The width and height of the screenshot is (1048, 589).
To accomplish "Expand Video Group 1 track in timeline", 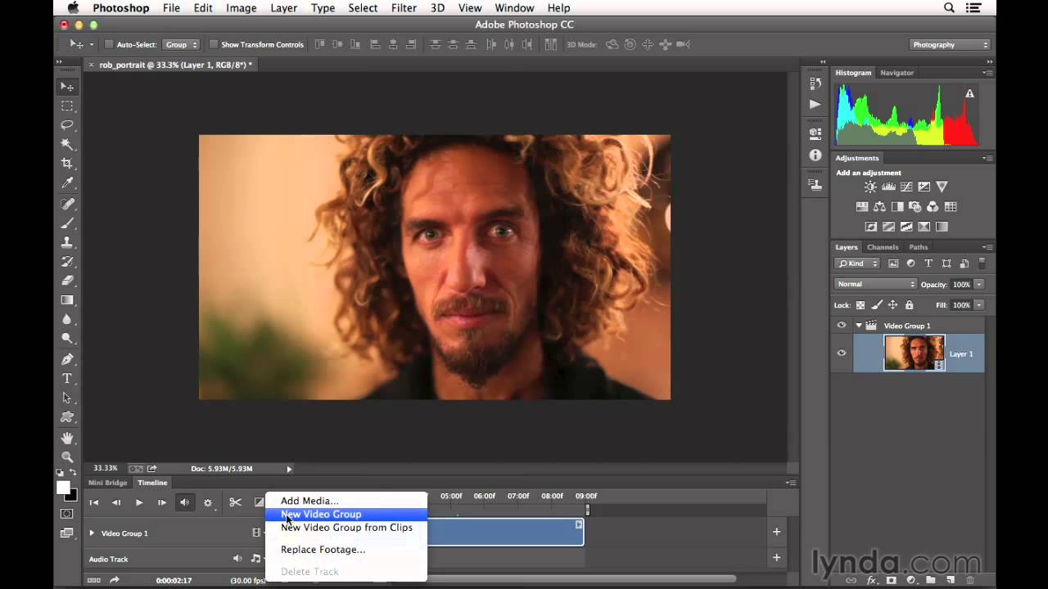I will click(92, 533).
